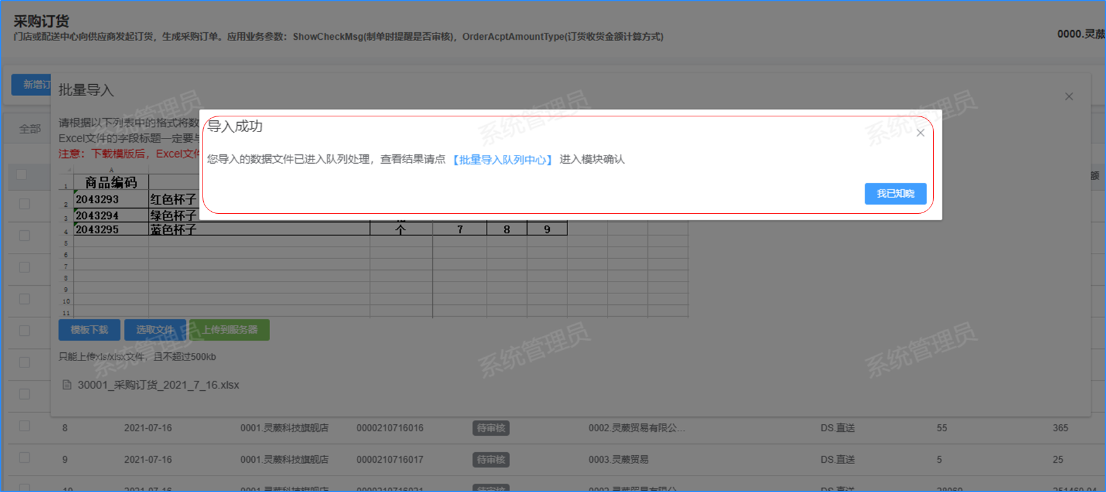The image size is (1106, 492).
Task: Click the 待审核 status badge in row 9
Action: (x=491, y=460)
